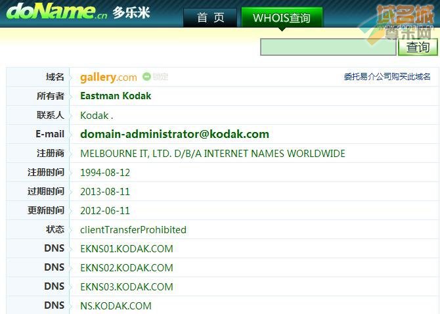
Task: Follow the 委托易介公司购买此域名 link
Action: point(387,76)
